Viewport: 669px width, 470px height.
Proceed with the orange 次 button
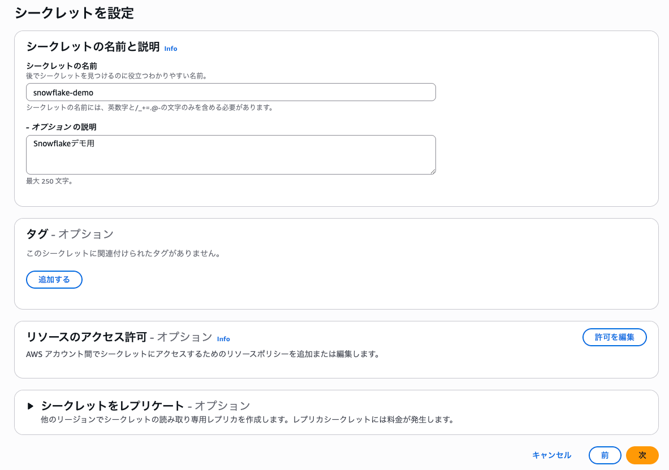coord(642,455)
